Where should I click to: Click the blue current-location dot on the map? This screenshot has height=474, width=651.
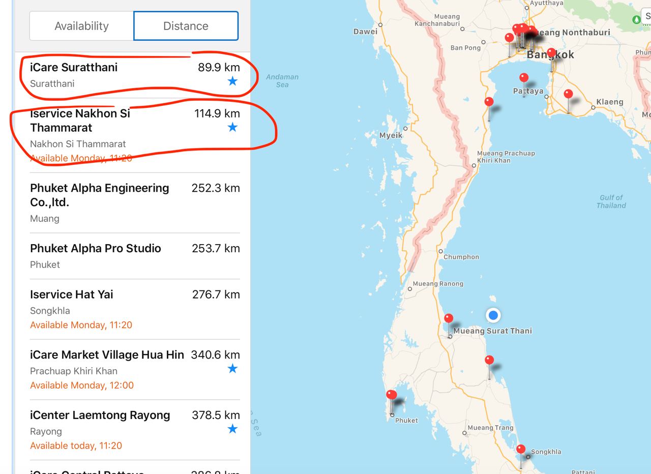click(x=493, y=315)
